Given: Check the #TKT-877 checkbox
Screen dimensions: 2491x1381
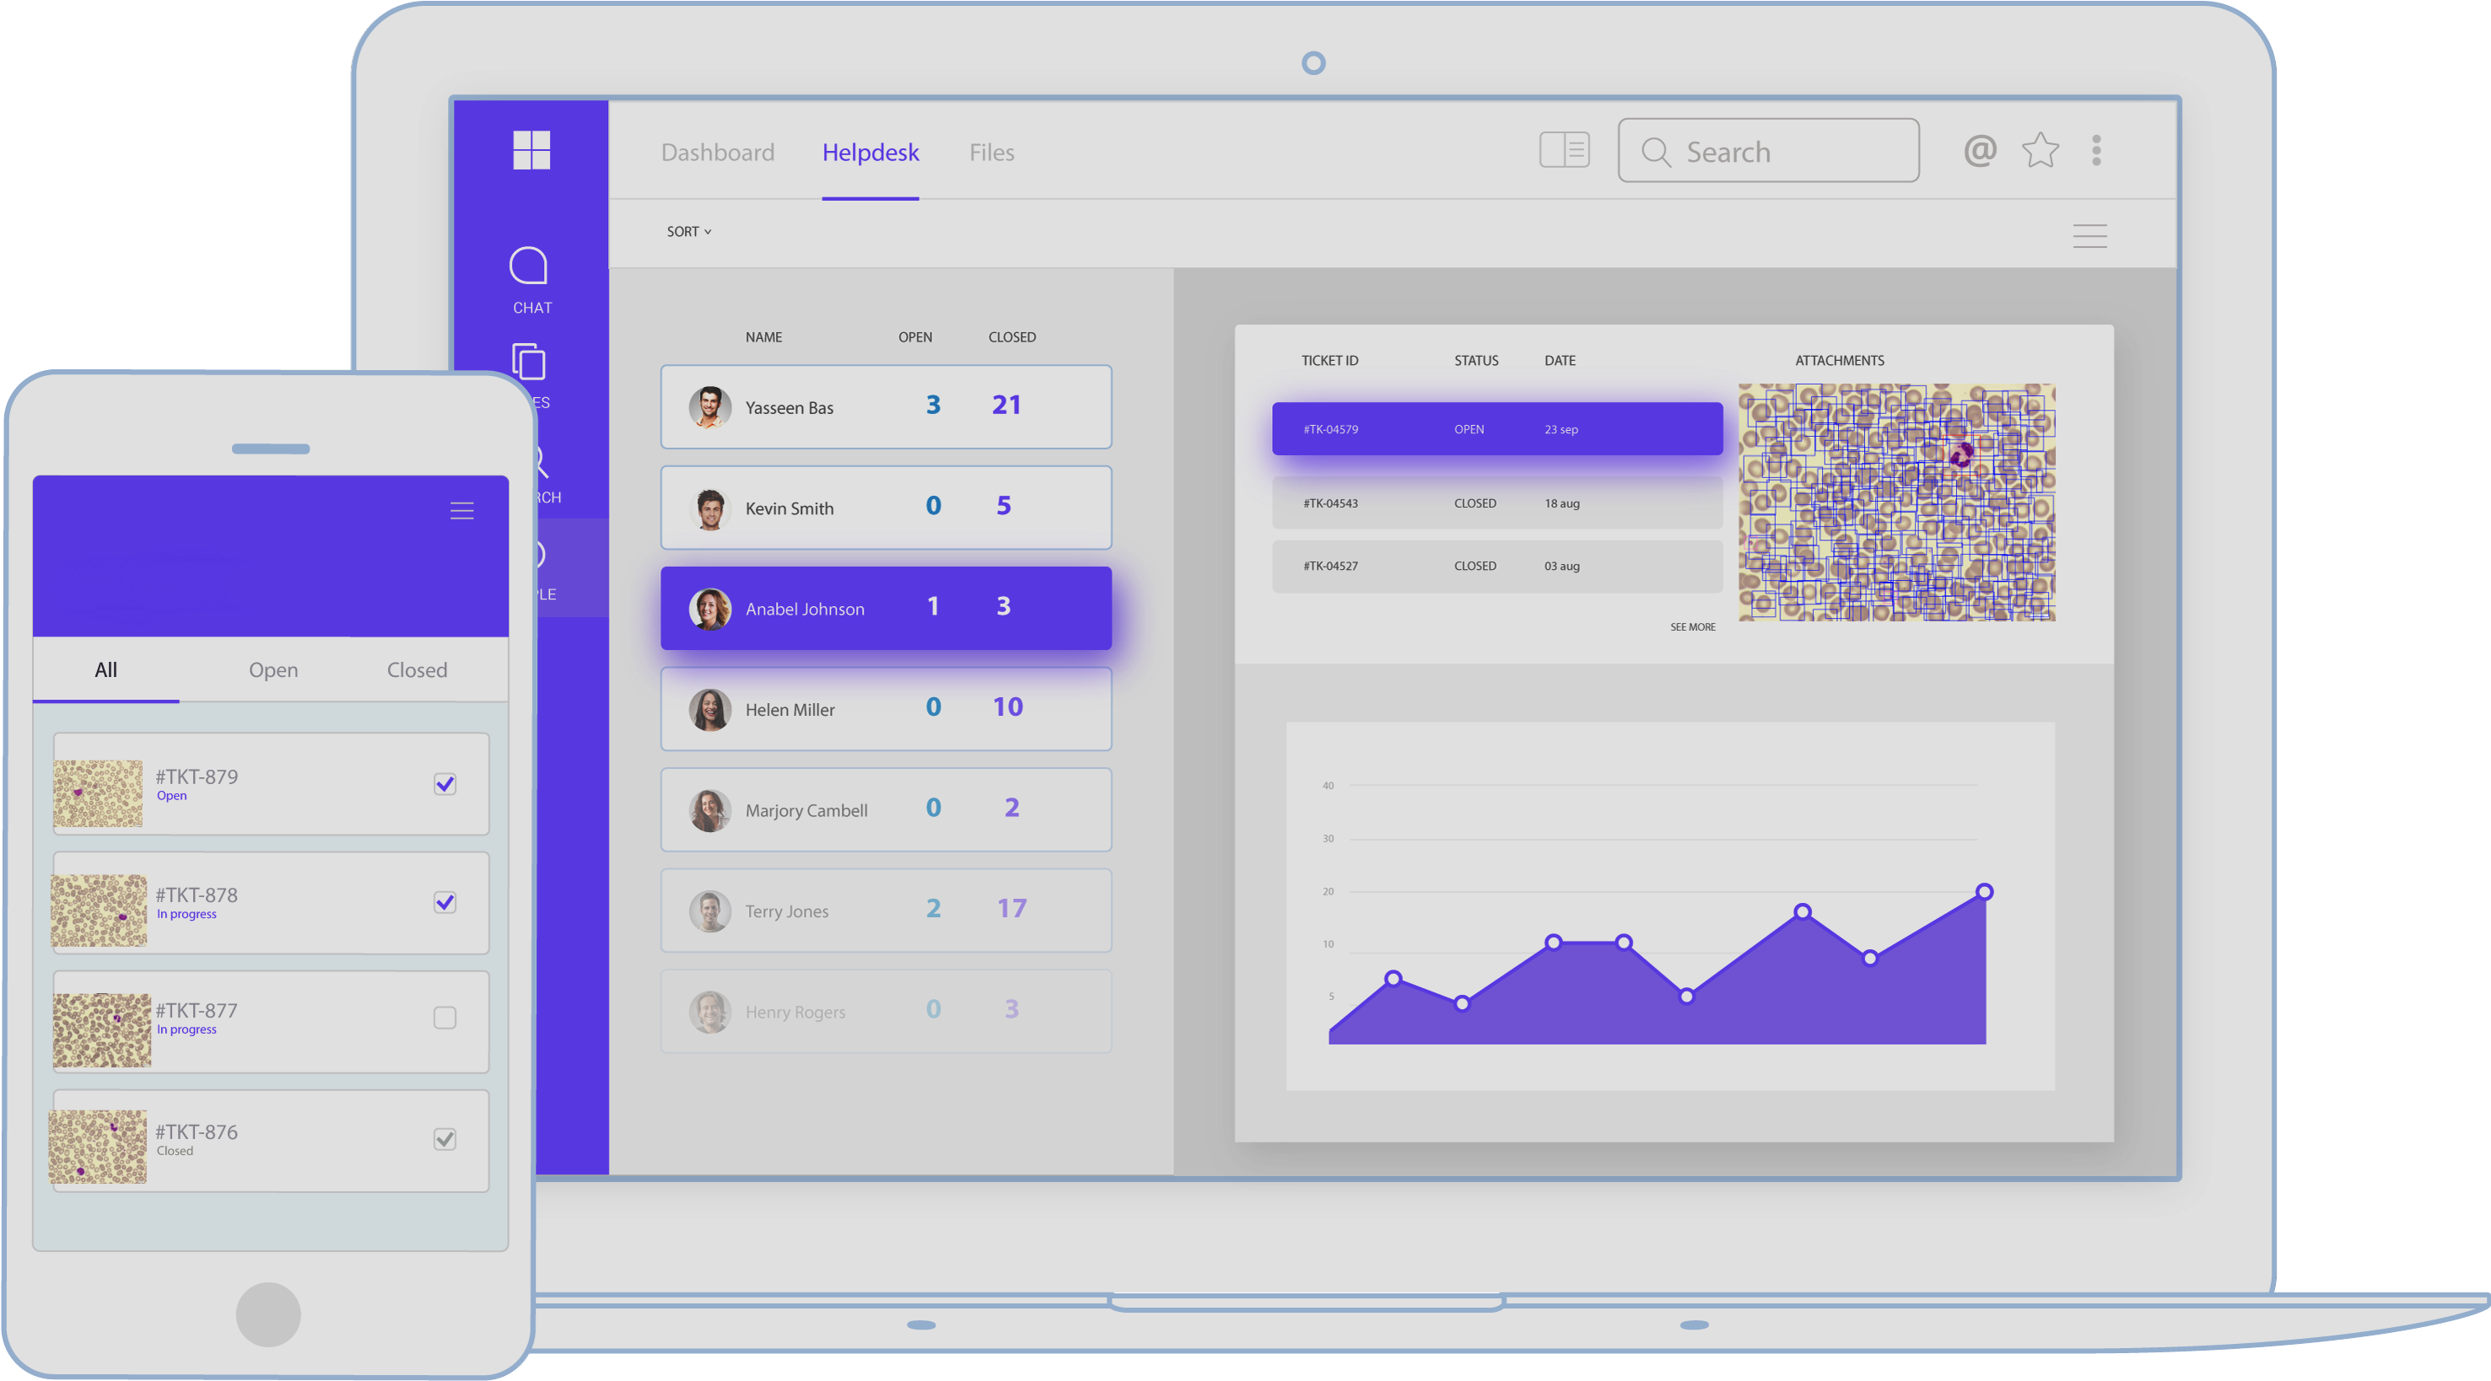Looking at the screenshot, I should coord(445,1018).
